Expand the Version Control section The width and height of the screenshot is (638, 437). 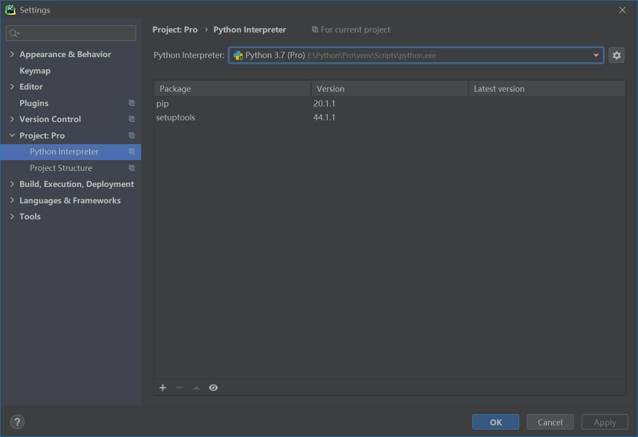[x=12, y=119]
